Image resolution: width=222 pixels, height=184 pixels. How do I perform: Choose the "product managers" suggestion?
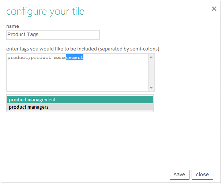tap(29, 107)
